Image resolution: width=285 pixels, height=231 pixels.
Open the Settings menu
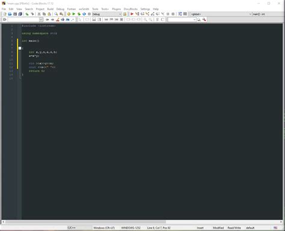pyautogui.click(x=145, y=9)
